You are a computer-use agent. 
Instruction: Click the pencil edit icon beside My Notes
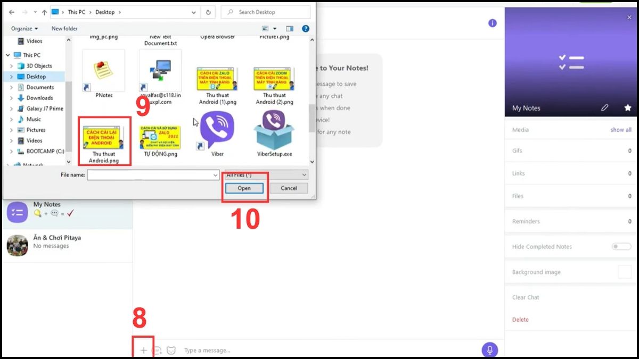coord(604,107)
